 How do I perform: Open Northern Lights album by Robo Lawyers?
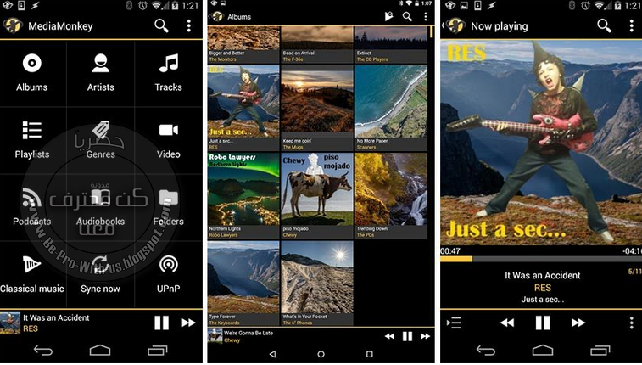click(x=243, y=196)
